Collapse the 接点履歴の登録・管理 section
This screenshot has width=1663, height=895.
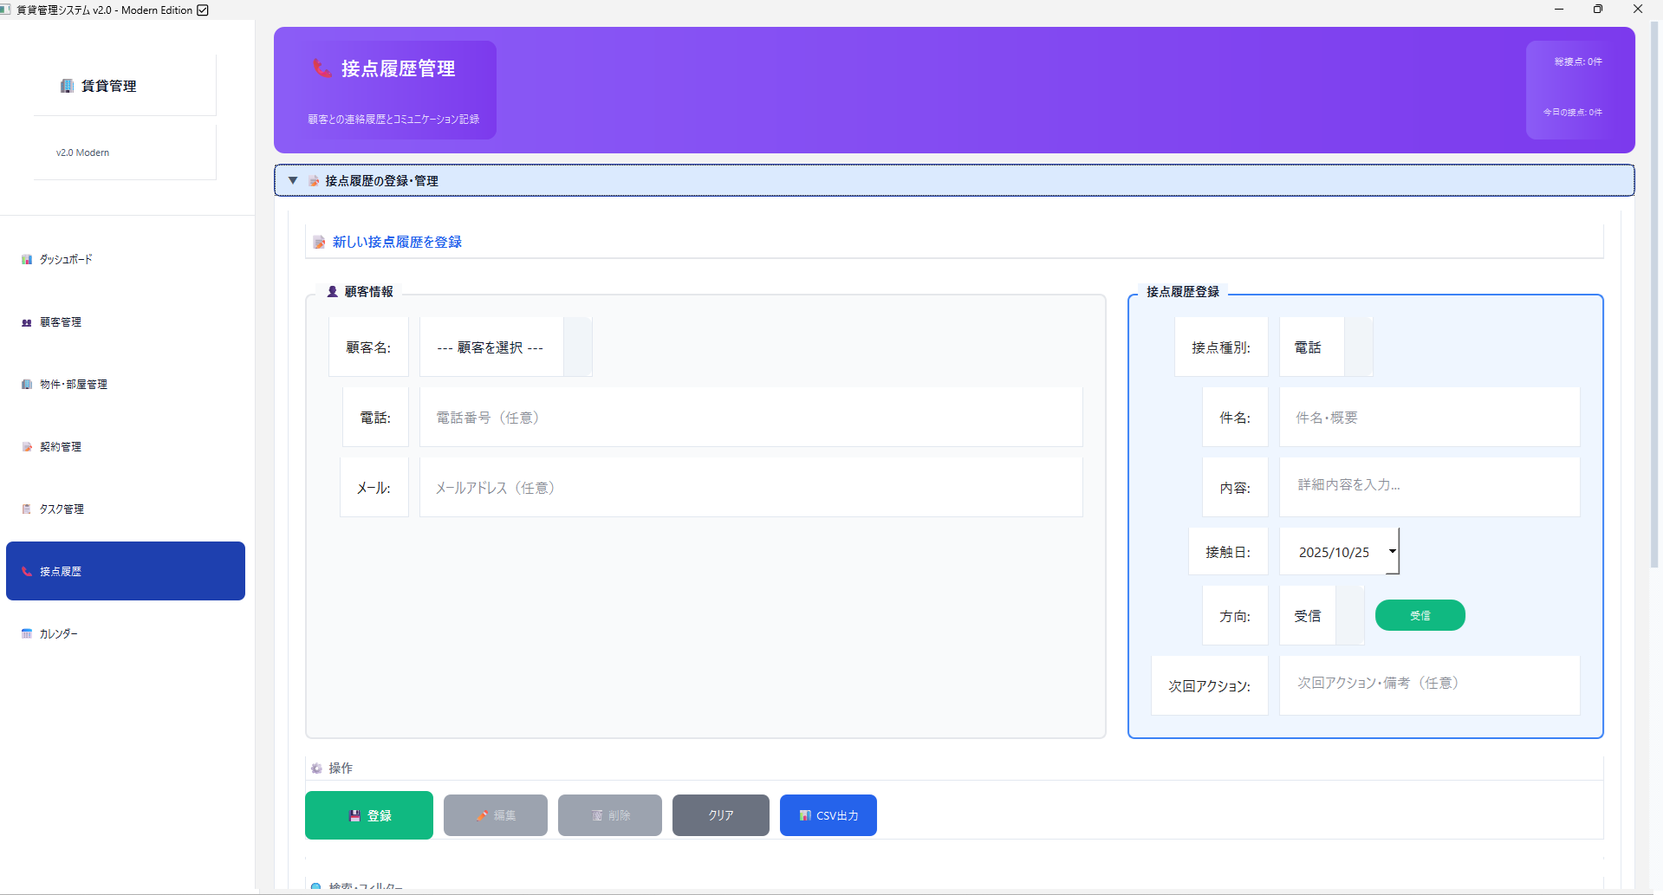(293, 180)
